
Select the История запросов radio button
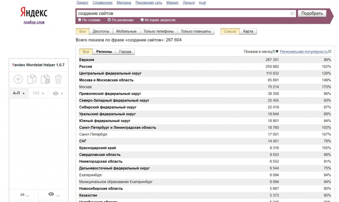coord(143,20)
